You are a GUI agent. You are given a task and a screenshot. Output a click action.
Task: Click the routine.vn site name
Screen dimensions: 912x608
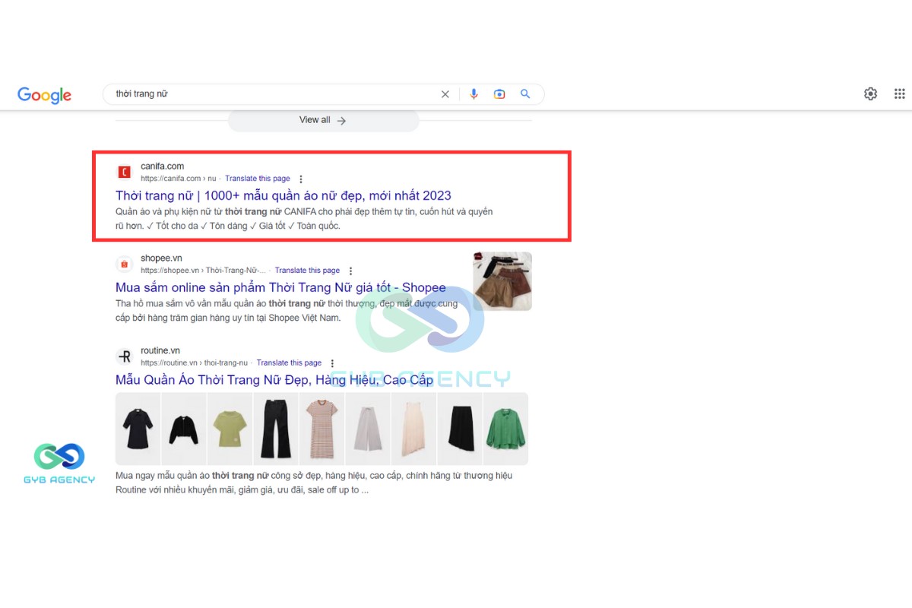160,350
